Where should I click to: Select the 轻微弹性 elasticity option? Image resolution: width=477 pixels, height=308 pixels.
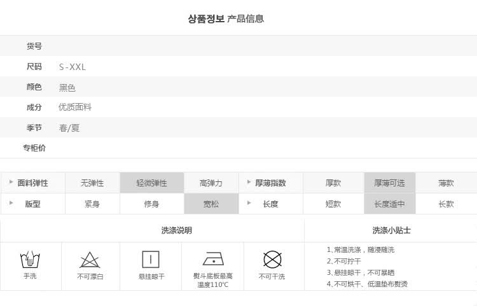[x=151, y=183]
